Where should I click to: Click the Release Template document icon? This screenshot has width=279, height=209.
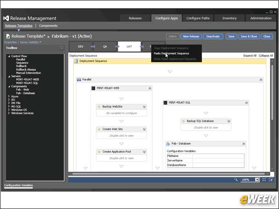(x=8, y=36)
